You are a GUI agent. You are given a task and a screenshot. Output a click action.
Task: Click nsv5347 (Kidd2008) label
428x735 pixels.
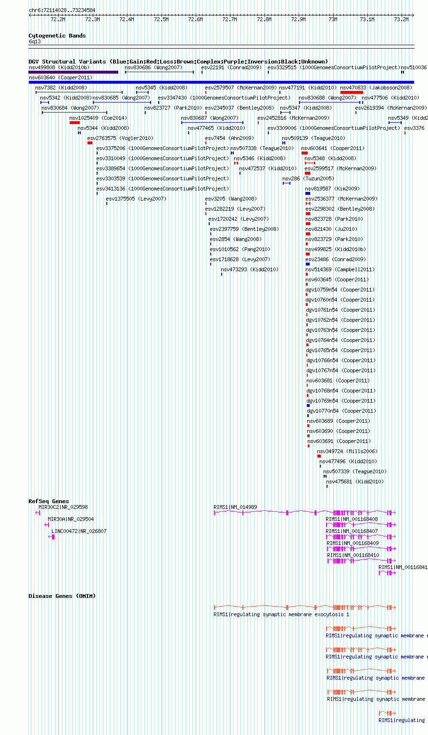click(x=306, y=108)
